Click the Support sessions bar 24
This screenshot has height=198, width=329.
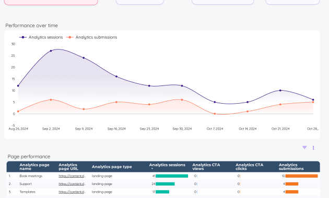pos(165,184)
